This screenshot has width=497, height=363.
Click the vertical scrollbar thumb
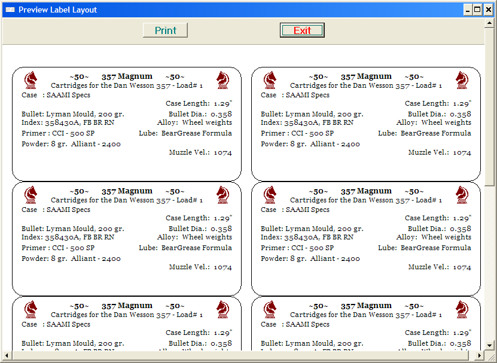coord(489,107)
